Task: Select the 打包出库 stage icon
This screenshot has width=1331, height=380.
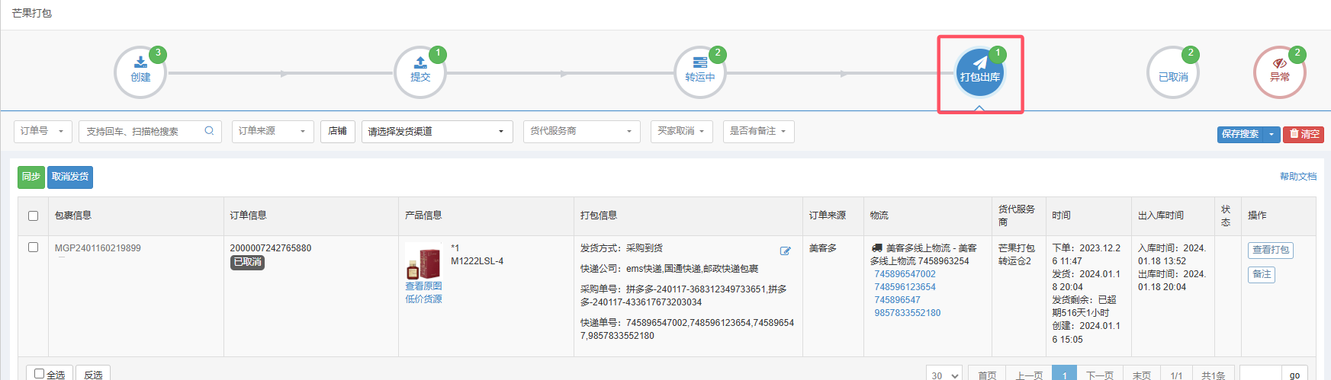Action: click(980, 72)
